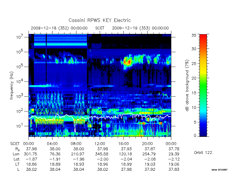Click the dB above background colorbar label
Viewport: 228px width, 171px height.
pyautogui.click(x=188, y=85)
